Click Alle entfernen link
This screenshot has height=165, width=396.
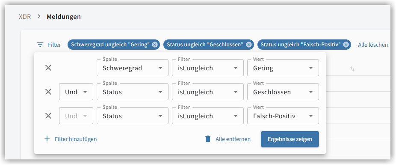pos(233,139)
